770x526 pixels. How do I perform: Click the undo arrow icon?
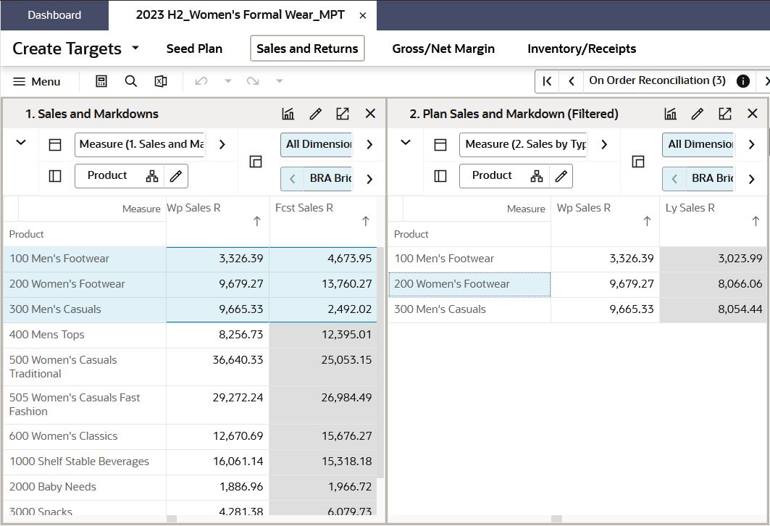[201, 81]
